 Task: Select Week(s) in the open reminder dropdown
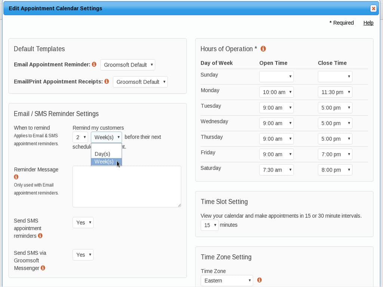103,161
